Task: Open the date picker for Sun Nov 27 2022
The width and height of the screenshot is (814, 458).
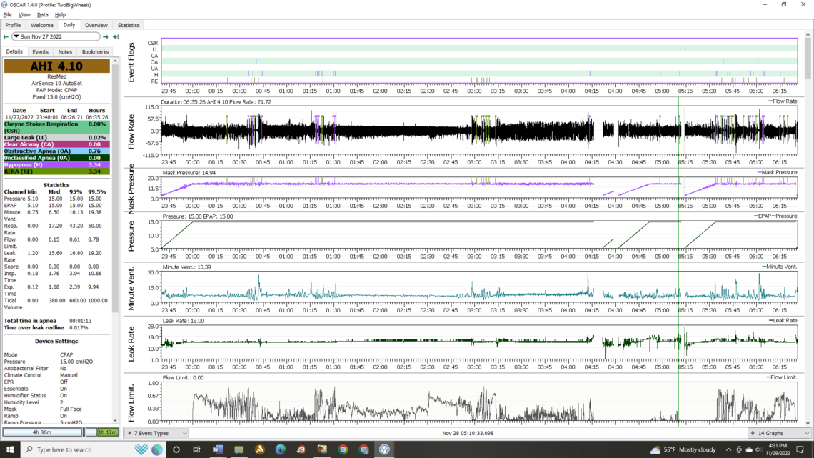Action: pyautogui.click(x=56, y=36)
